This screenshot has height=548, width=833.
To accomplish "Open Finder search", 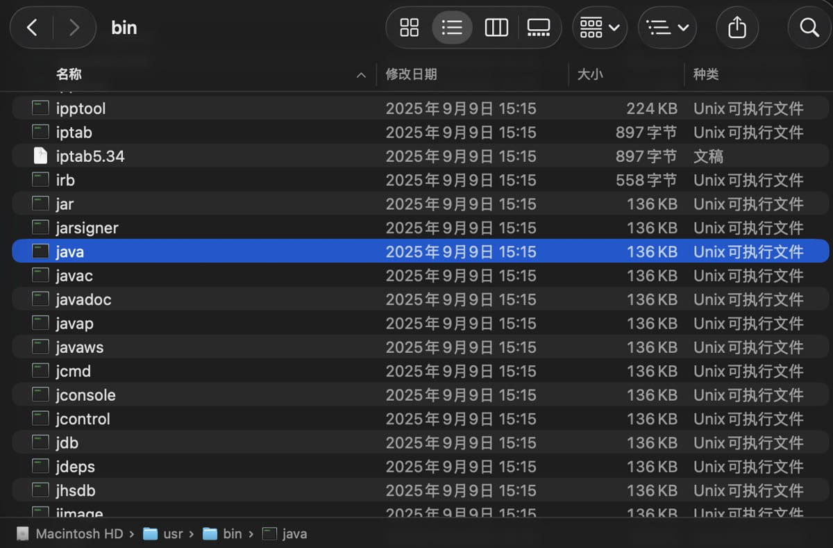I will coord(809,28).
